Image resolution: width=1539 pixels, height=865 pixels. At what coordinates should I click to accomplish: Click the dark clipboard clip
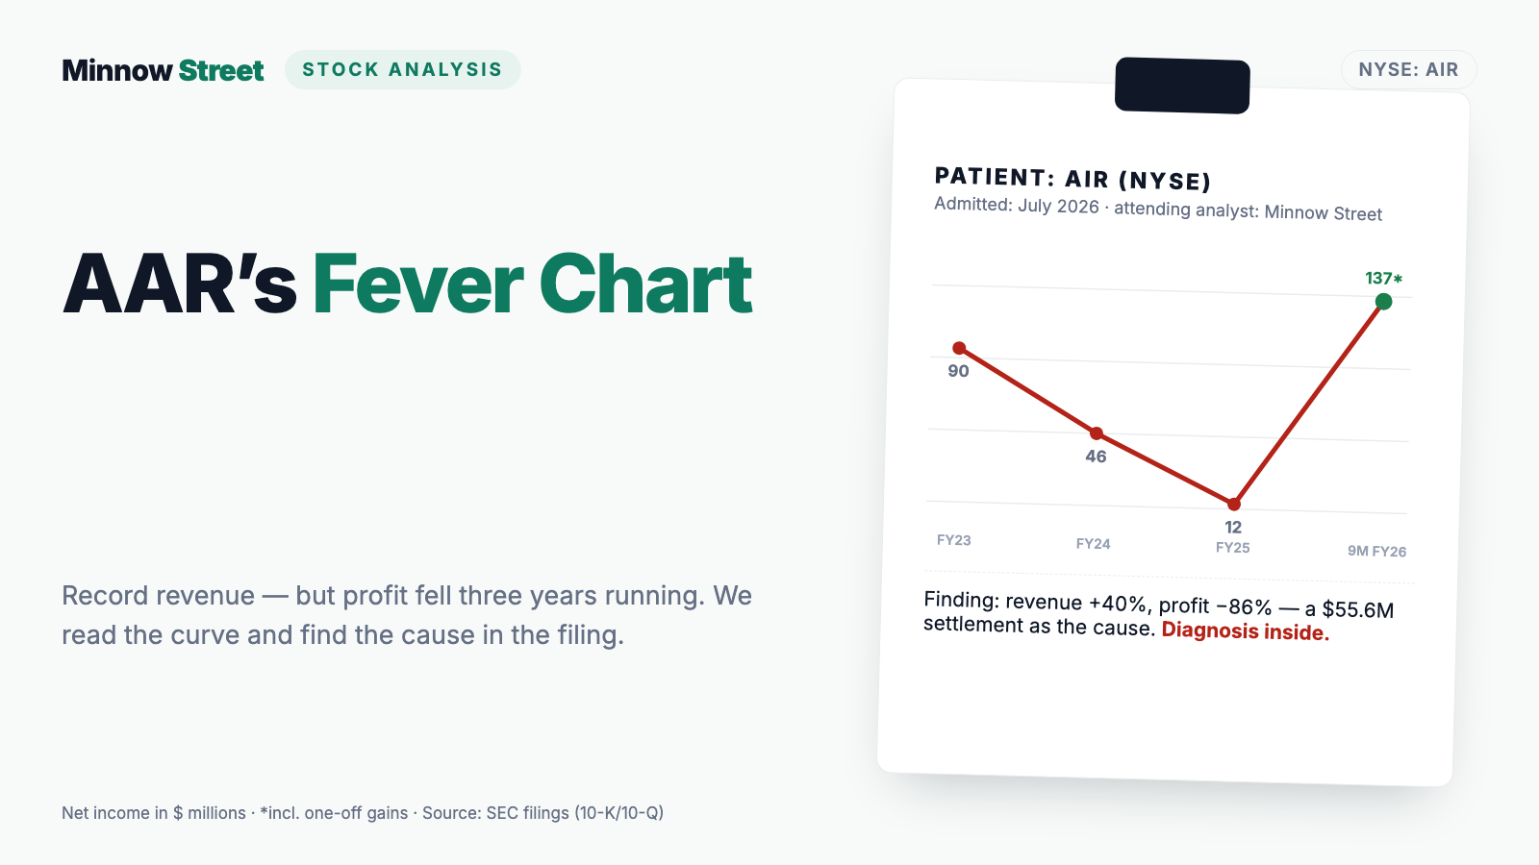click(1182, 86)
